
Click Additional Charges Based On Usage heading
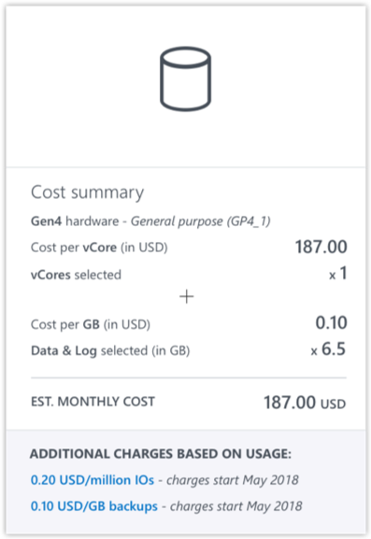click(161, 454)
